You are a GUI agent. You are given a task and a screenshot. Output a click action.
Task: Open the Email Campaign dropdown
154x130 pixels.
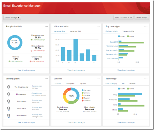click(x=12, y=18)
